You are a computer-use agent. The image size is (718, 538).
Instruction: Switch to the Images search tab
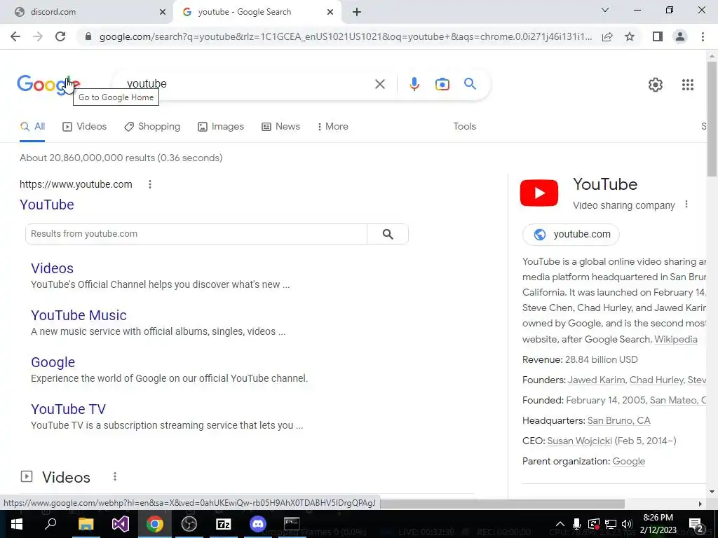tap(221, 127)
